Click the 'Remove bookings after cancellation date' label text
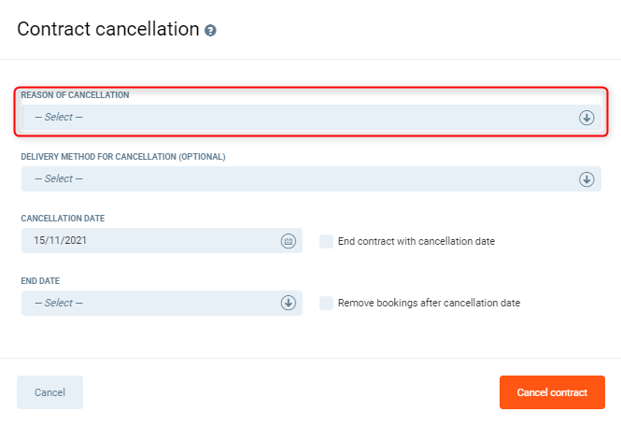 [429, 303]
